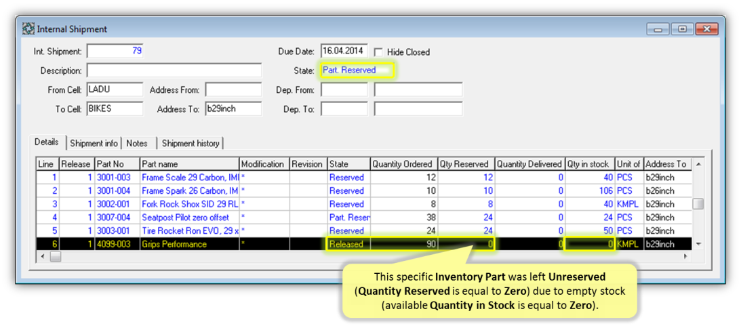Open the Shipment history tab
This screenshot has width=741, height=326.
(190, 143)
